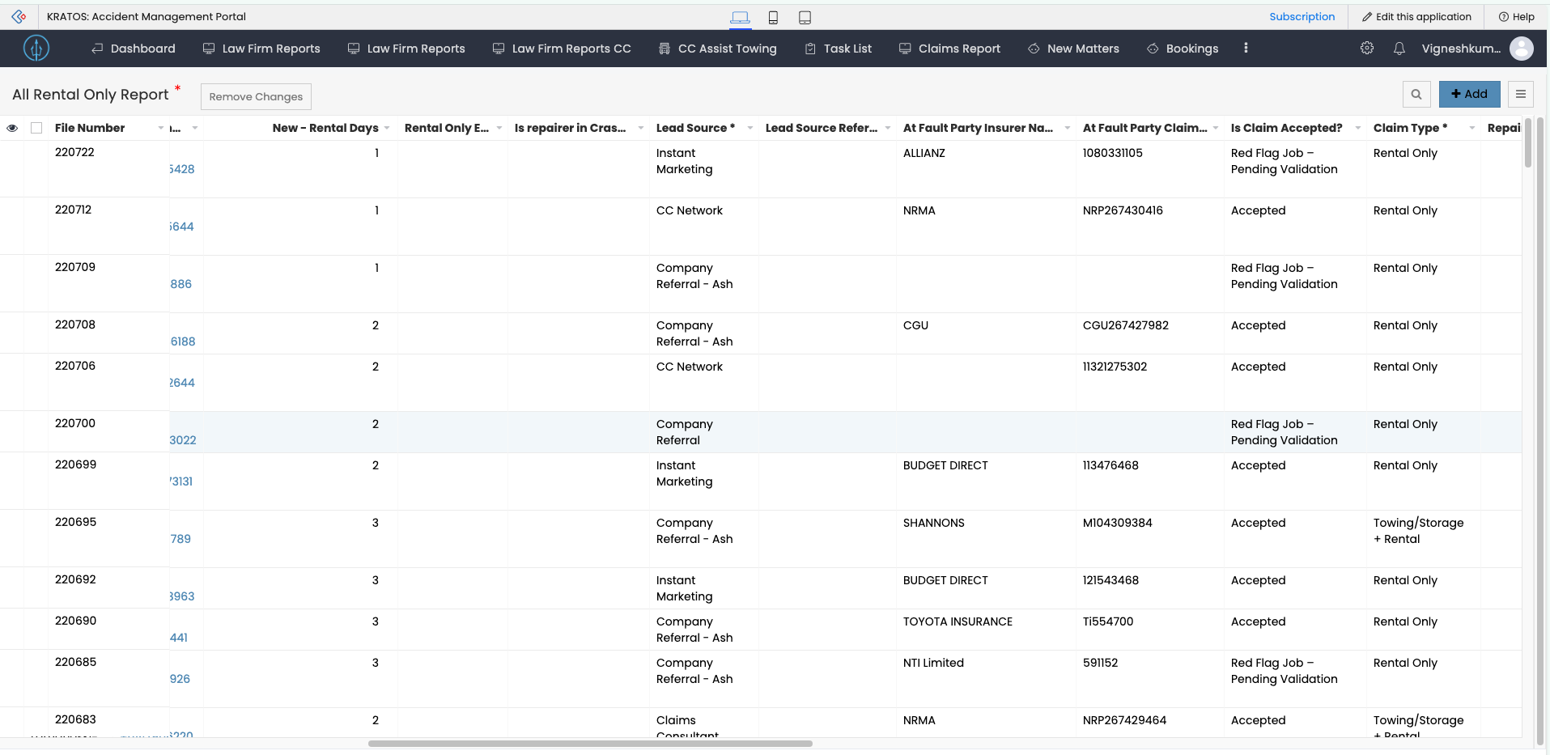The image size is (1550, 755).
Task: Open Is repairer in Cras... column dropdown
Action: point(640,128)
